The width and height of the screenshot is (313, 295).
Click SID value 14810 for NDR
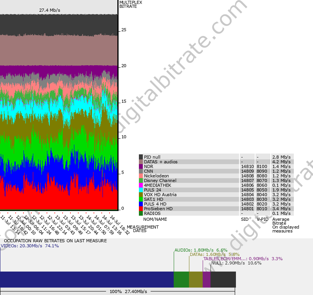[x=247, y=166]
